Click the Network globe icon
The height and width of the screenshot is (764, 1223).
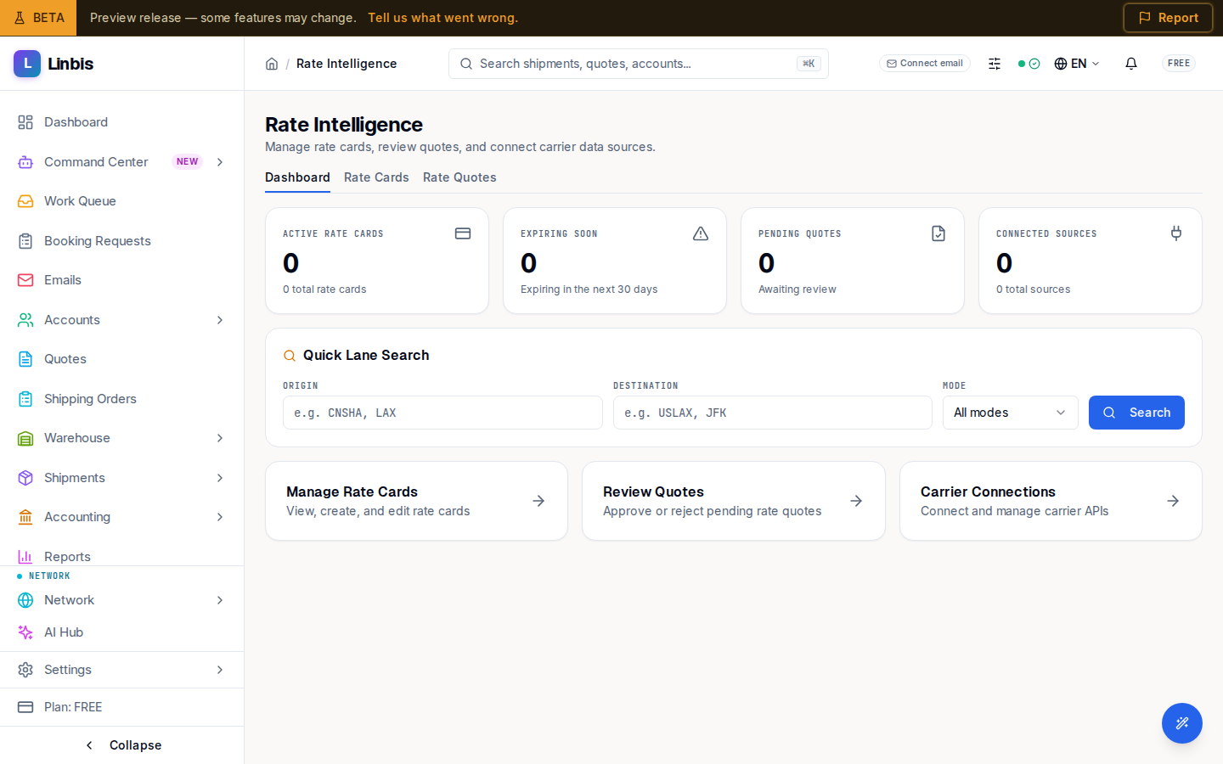click(x=25, y=600)
